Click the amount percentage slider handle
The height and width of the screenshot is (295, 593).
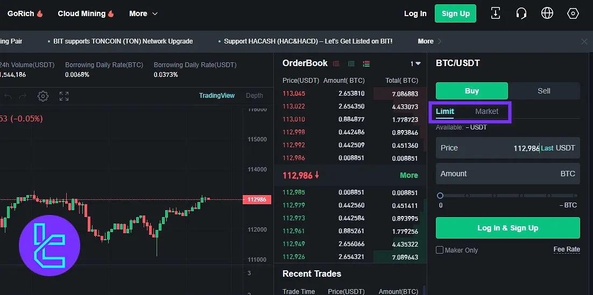[440, 196]
